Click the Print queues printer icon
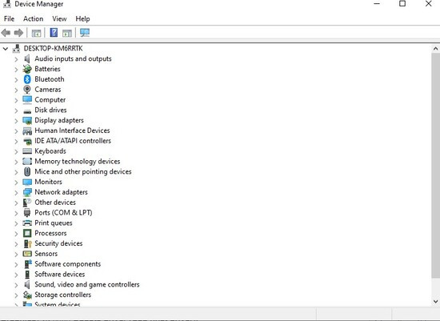This screenshot has width=440, height=321. coord(27,223)
